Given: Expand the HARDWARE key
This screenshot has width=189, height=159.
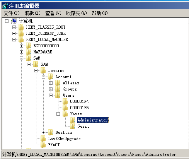Looking at the screenshot, I should coord(21,52).
